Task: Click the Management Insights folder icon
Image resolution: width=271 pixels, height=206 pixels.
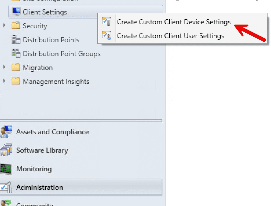Action: click(16, 81)
